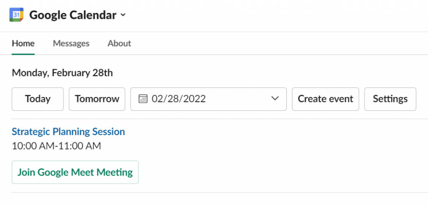428x206 pixels.
Task: Join the Google Meet Meeting
Action: point(75,172)
